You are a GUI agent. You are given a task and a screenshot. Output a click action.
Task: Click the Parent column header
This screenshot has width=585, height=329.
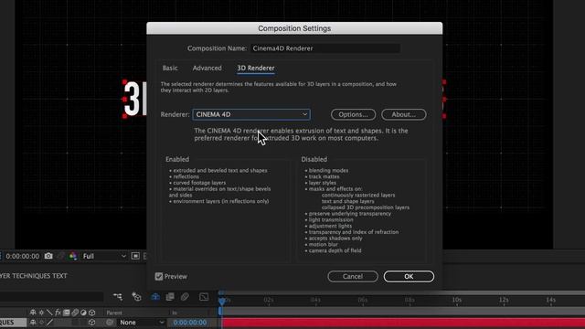click(114, 313)
